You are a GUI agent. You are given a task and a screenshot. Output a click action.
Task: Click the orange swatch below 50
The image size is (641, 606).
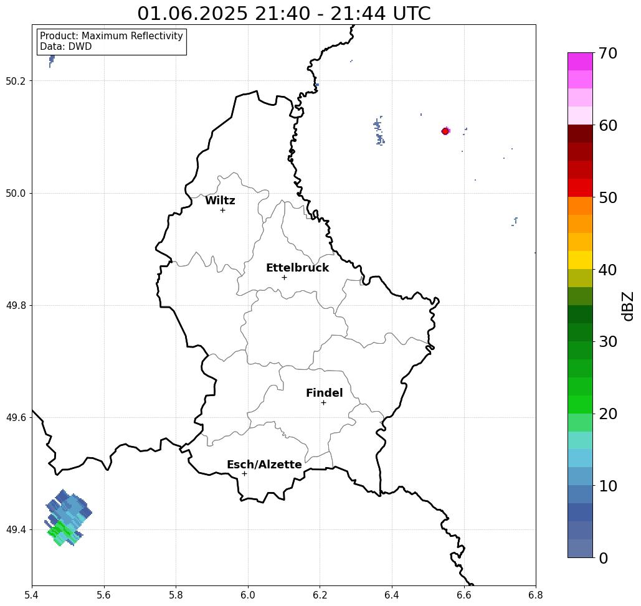click(580, 206)
